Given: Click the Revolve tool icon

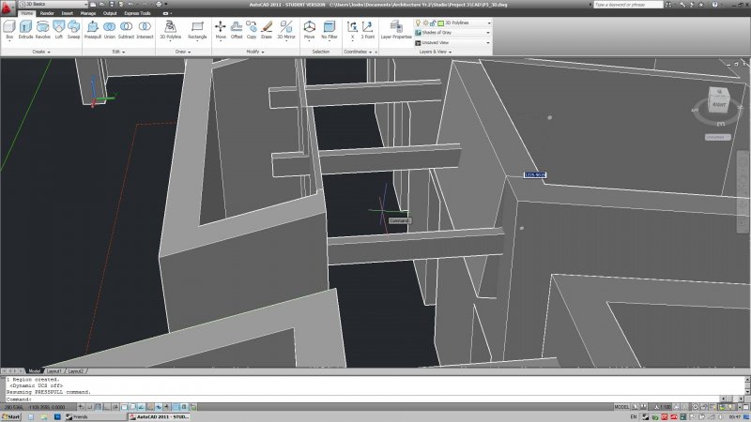Looking at the screenshot, I should coord(42,28).
